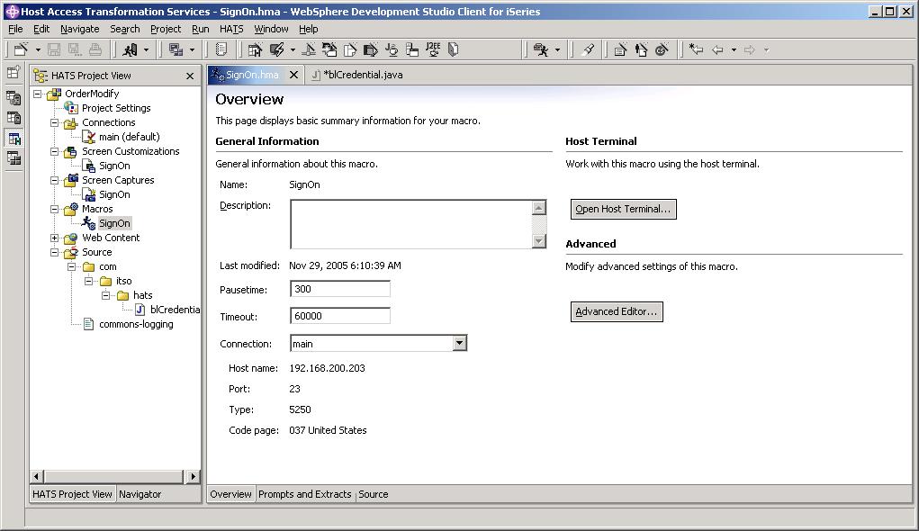Click the Pausetime field showing 300
The image size is (919, 531).
tap(340, 289)
